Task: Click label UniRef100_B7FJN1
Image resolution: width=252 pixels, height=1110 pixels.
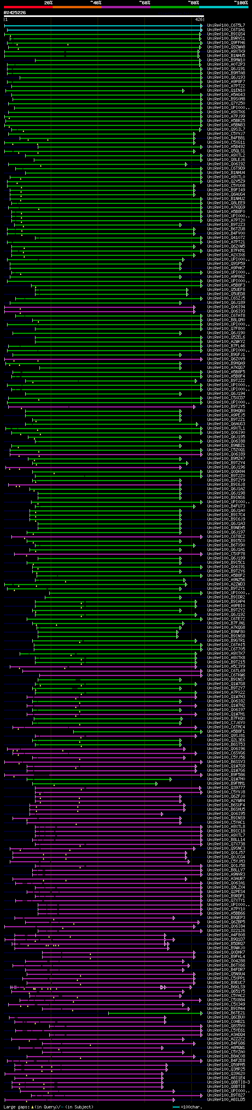Action: (226, 623)
